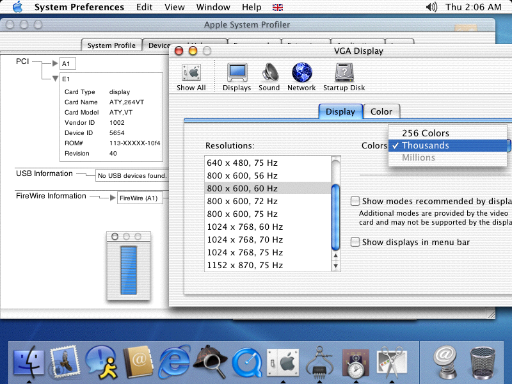Launch Internet Explorer from the Dock
Image resolution: width=512 pixels, height=384 pixels.
(x=174, y=362)
